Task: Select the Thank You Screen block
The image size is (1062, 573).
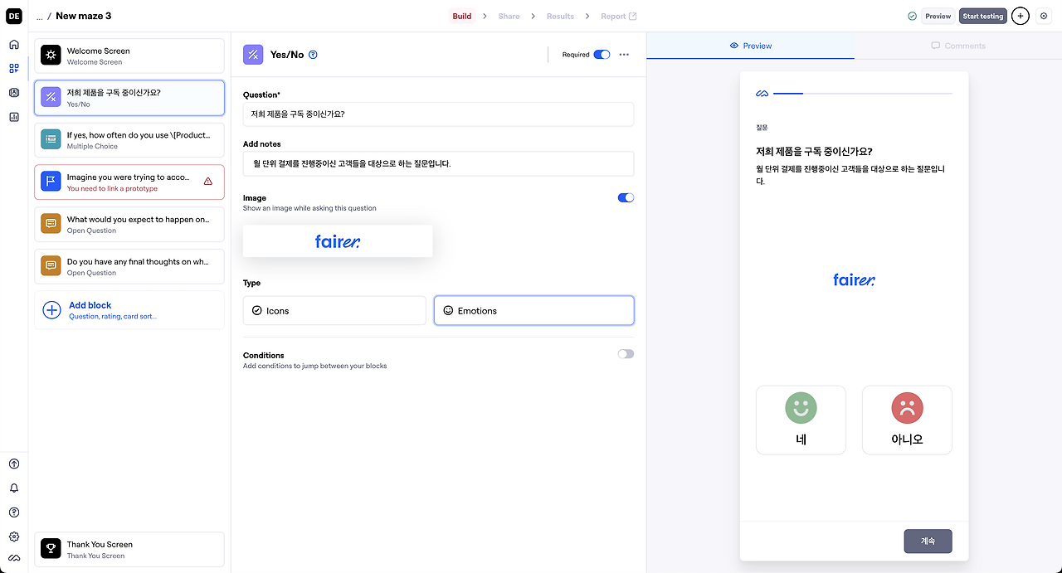Action: click(129, 549)
